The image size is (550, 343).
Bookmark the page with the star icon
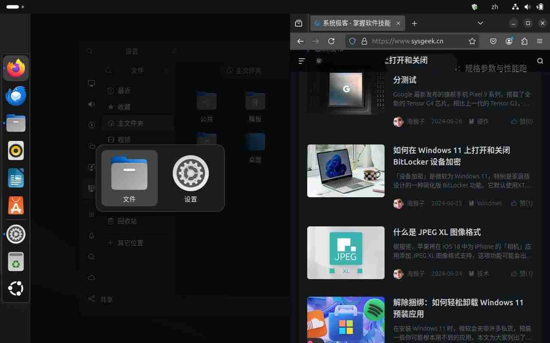(x=472, y=41)
